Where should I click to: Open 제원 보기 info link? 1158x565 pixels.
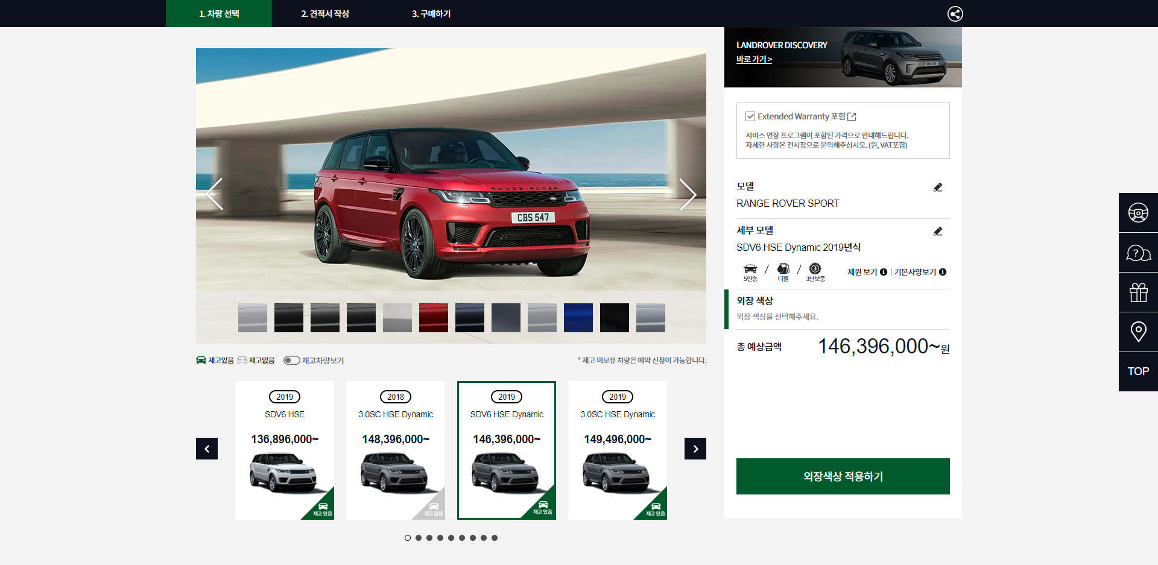[x=867, y=272]
